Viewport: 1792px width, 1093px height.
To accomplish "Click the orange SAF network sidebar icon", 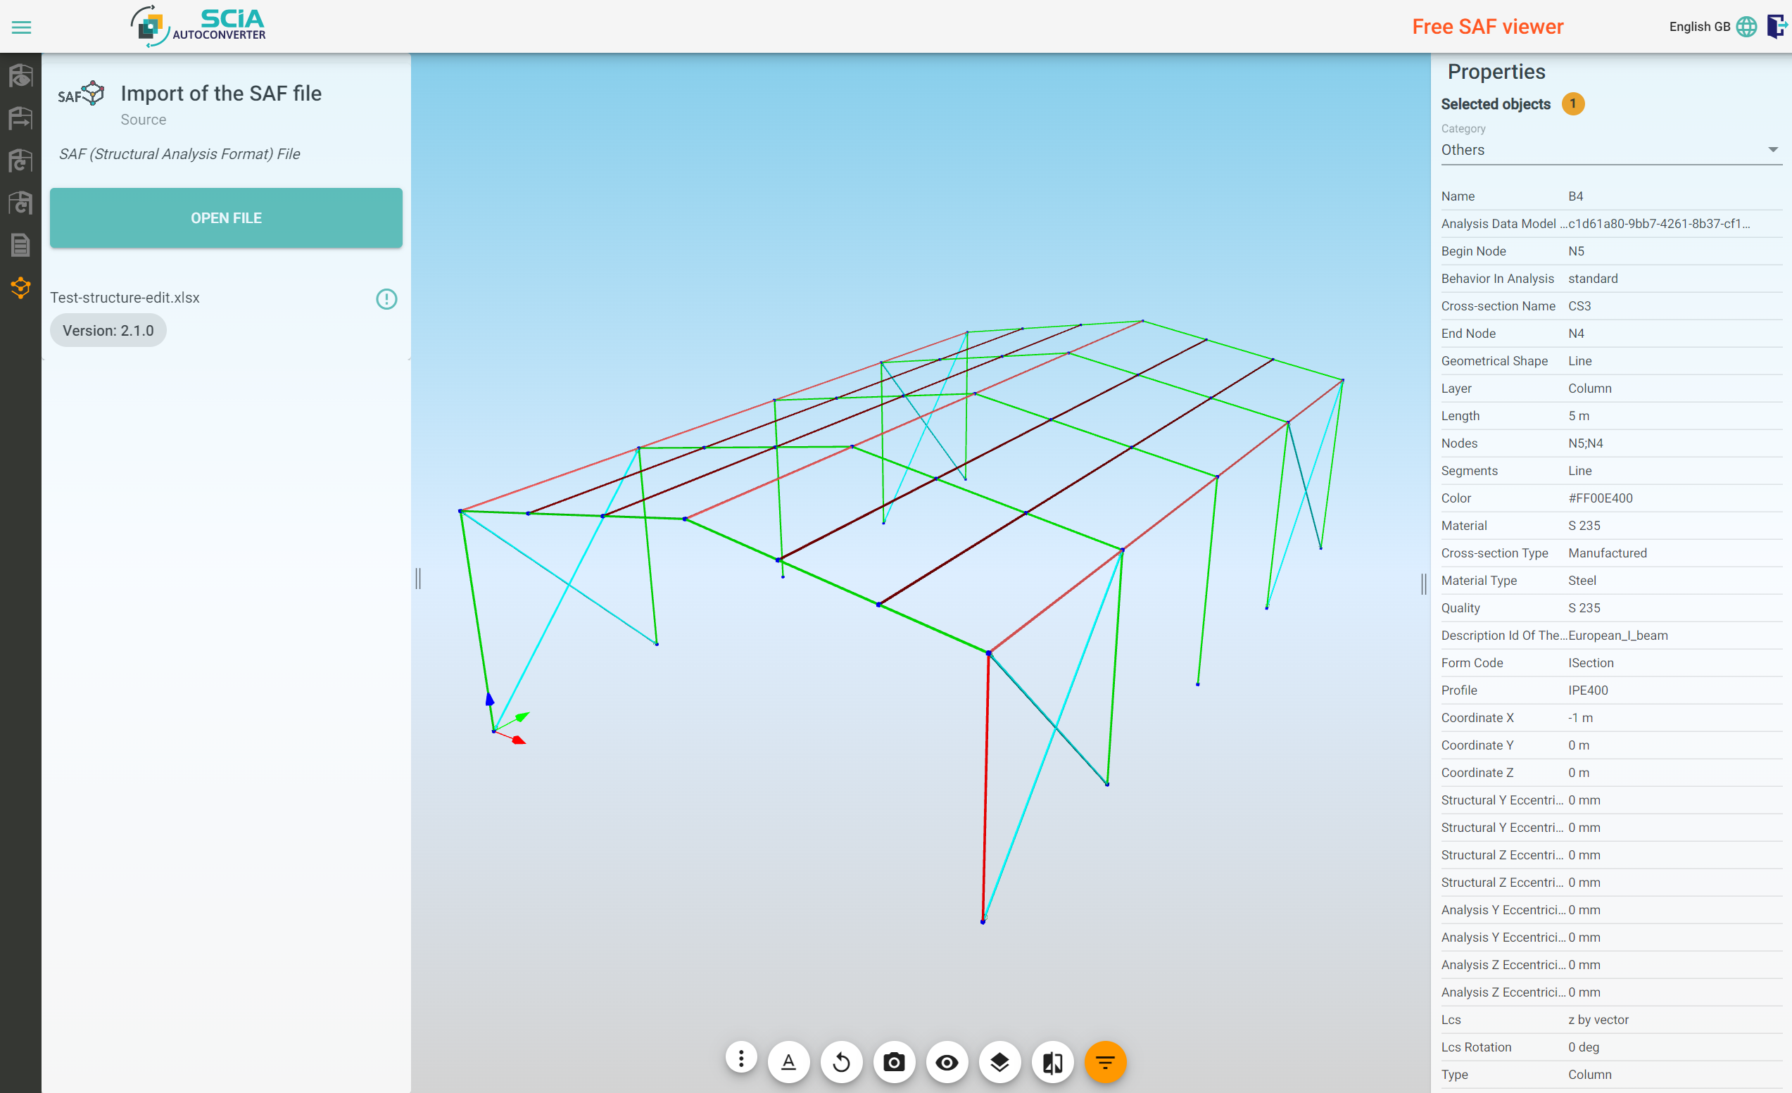I will 20,287.
